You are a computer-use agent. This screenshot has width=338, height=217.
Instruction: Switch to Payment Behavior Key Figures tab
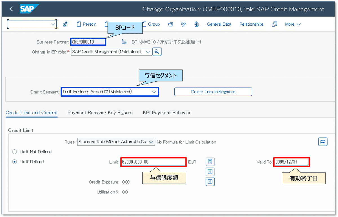coord(100,113)
